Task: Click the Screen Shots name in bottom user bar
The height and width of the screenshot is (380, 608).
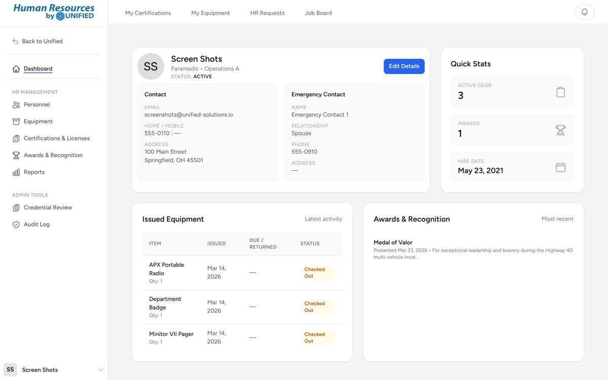Action: pos(40,370)
